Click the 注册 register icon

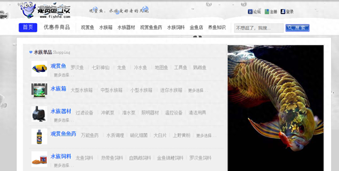point(267,12)
